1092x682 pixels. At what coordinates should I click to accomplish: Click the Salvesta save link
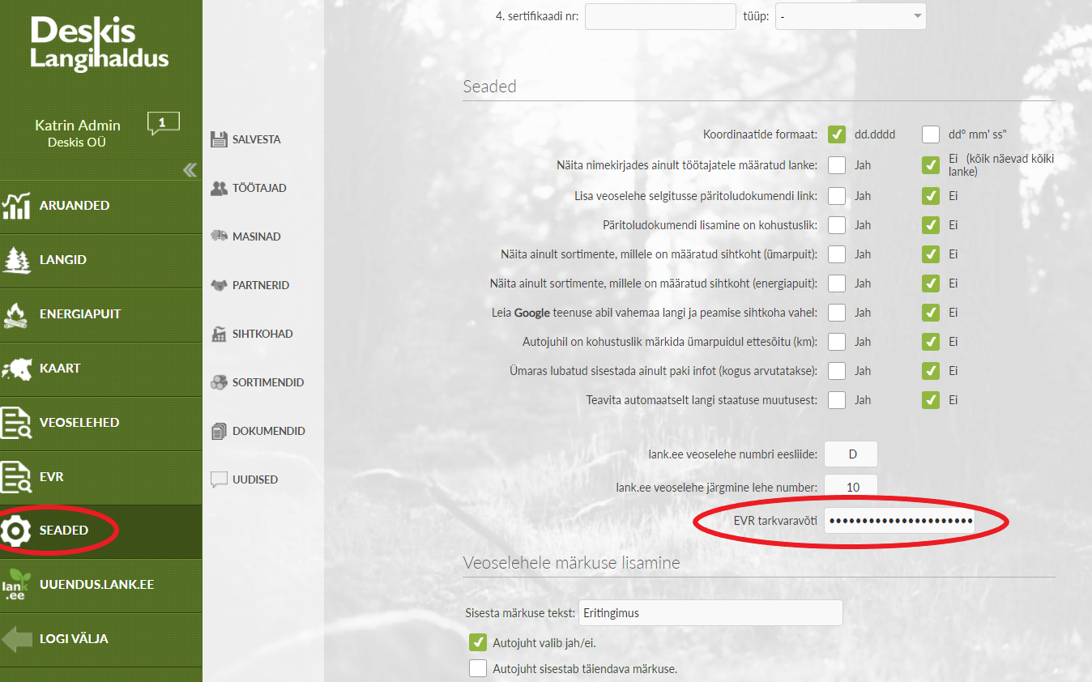pyautogui.click(x=257, y=139)
